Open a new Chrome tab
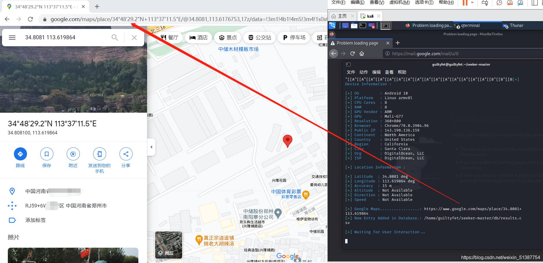Viewport: 543px width, 263px height. click(x=97, y=6)
